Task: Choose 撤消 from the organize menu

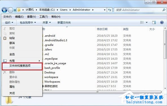Action: point(12,43)
